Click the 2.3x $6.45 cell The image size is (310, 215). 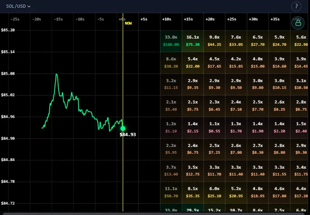[x=214, y=106]
